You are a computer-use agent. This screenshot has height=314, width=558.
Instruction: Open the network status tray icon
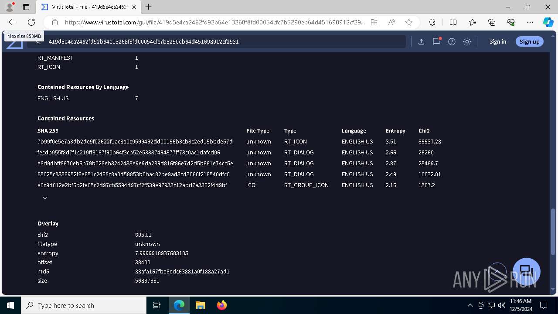coord(491,305)
